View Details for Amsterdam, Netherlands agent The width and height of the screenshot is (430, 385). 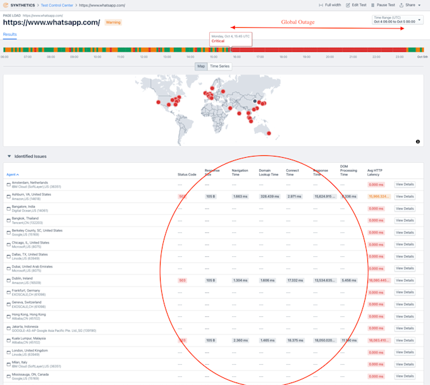click(405, 184)
